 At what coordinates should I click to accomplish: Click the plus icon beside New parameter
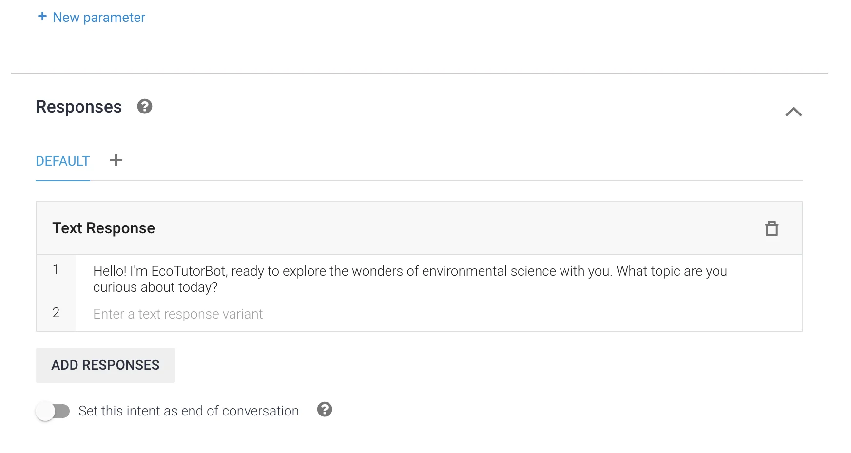(42, 17)
